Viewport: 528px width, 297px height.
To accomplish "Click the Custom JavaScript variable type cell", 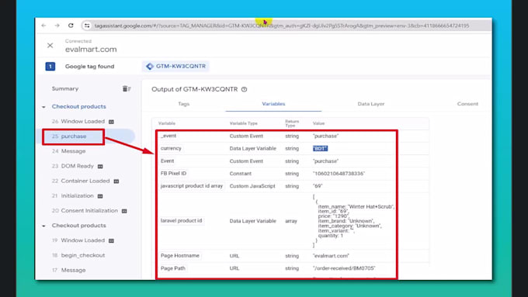I will (x=252, y=186).
